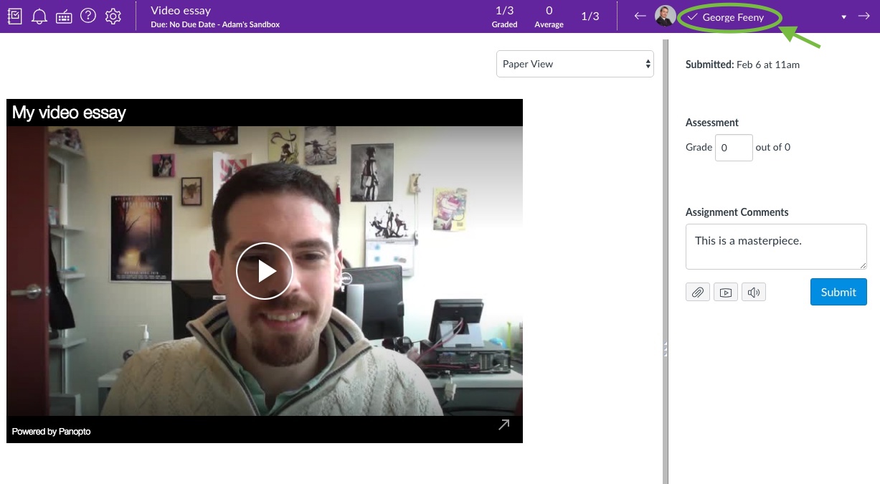
Task: Click the Grade input field
Action: pyautogui.click(x=734, y=148)
